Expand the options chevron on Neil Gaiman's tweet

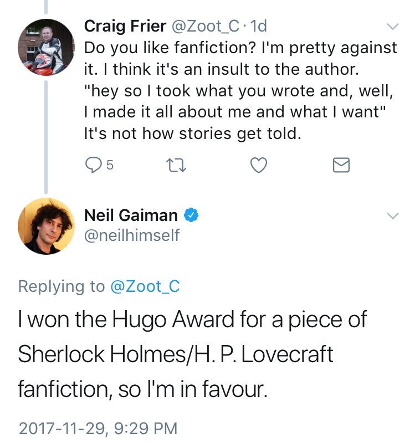[x=392, y=216]
